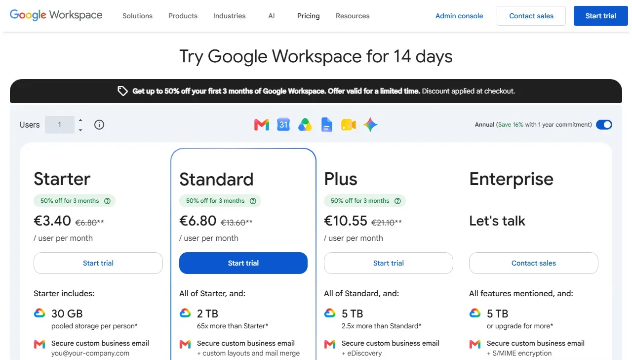Viewport: 632px width, 360px height.
Task: Click the Starter price €3.40
Action: [x=52, y=221]
